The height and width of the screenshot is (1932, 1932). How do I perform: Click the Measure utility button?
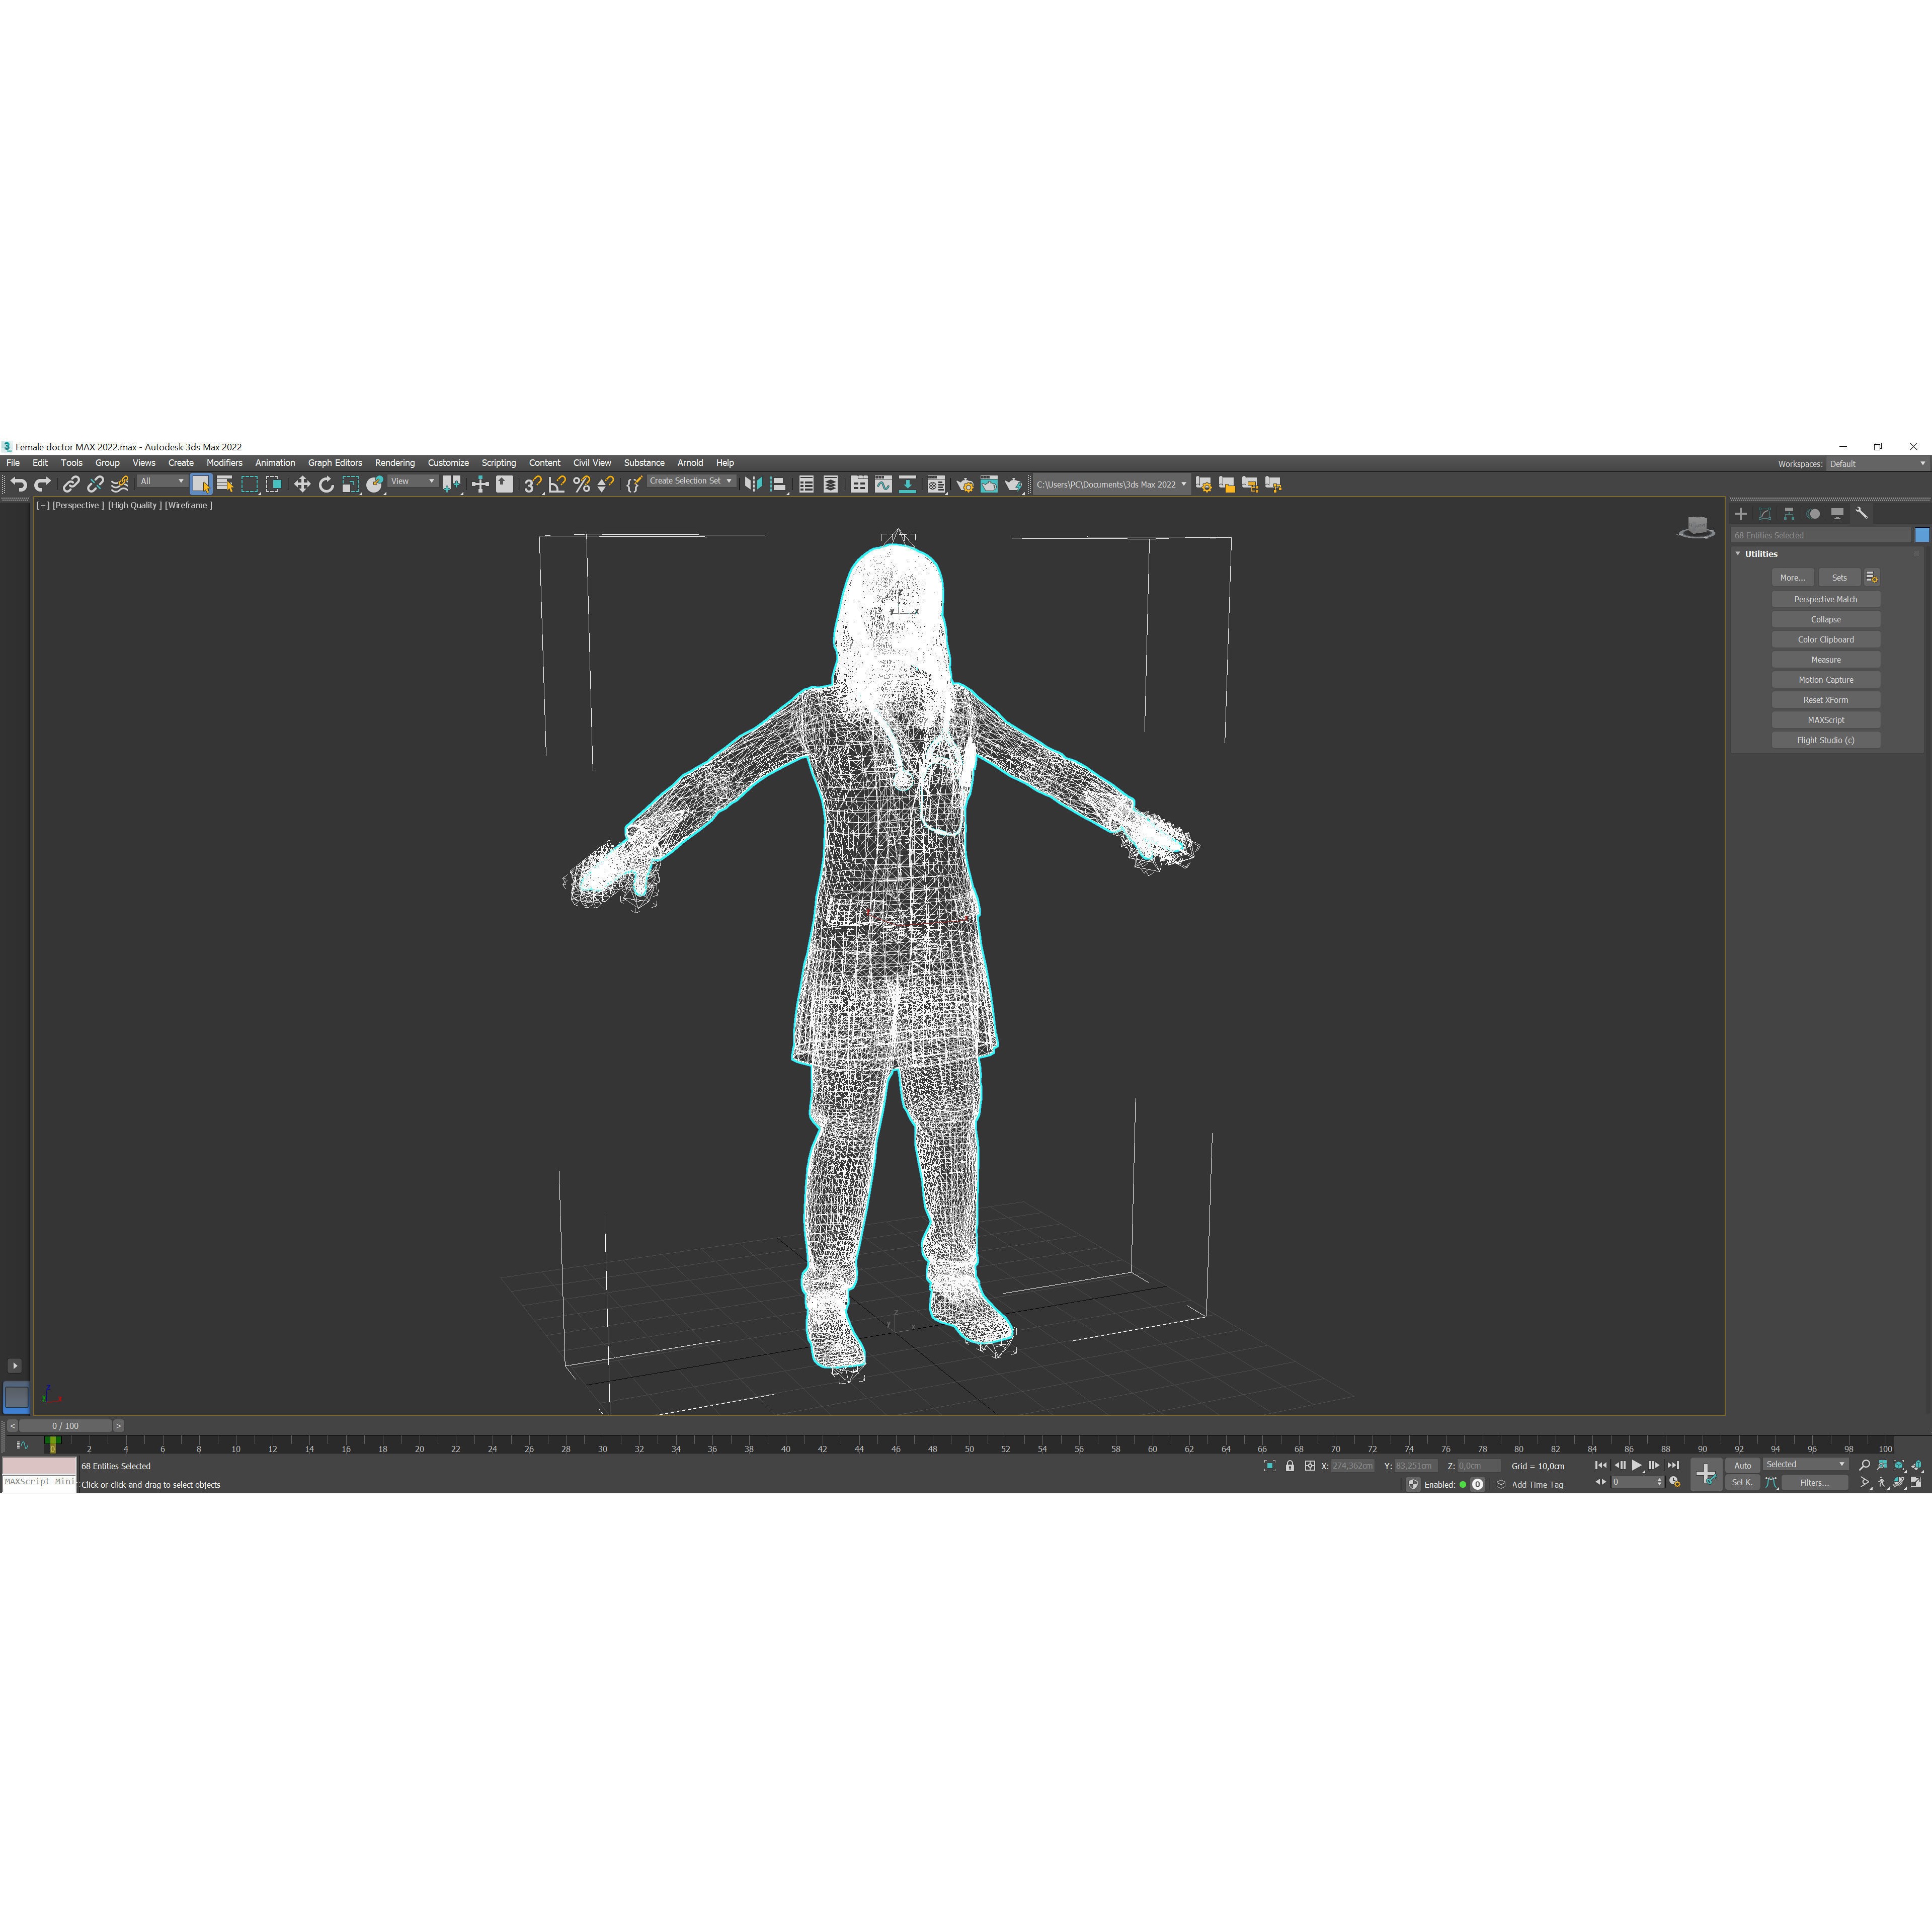(x=1825, y=660)
